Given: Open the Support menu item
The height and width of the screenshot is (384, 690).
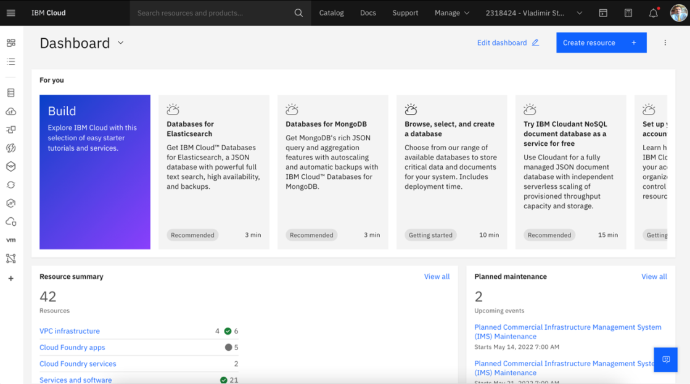Looking at the screenshot, I should (x=405, y=13).
